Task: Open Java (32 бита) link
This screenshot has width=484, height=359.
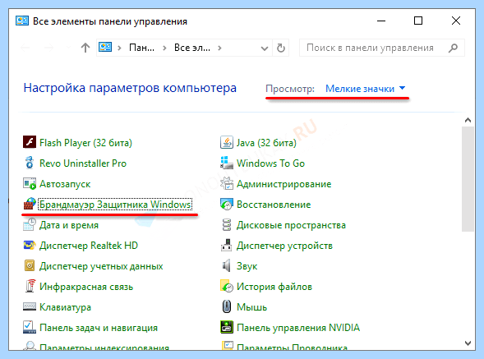Action: 266,143
